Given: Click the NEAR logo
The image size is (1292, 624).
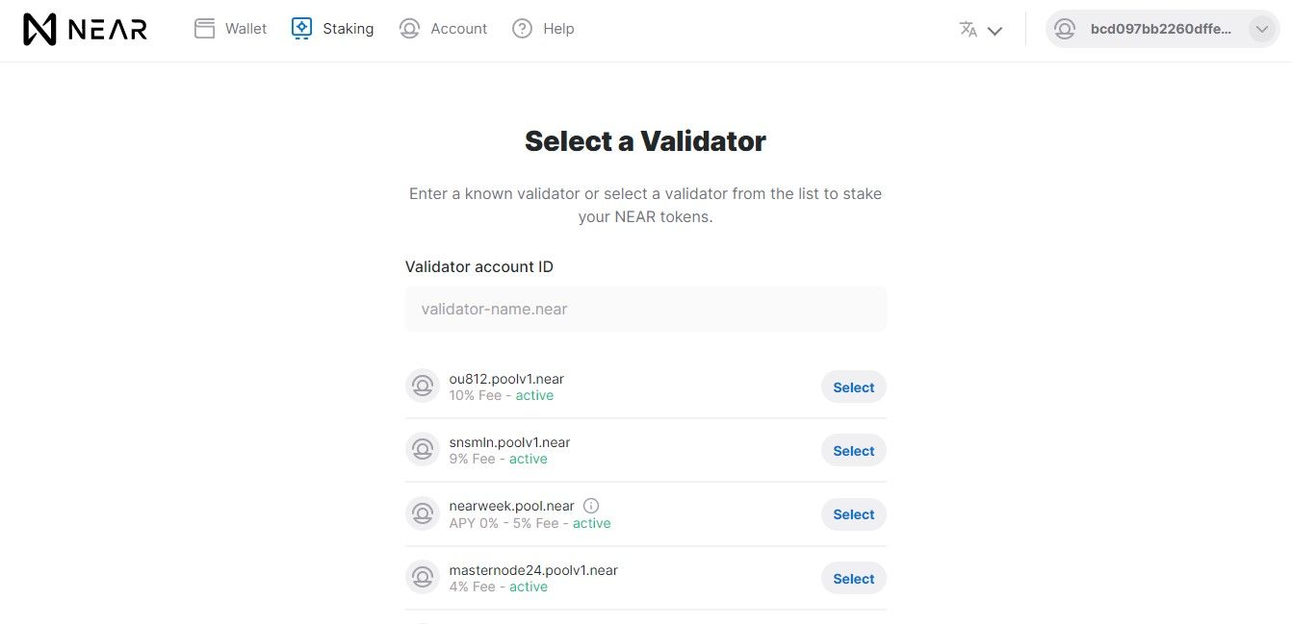Looking at the screenshot, I should point(85,30).
